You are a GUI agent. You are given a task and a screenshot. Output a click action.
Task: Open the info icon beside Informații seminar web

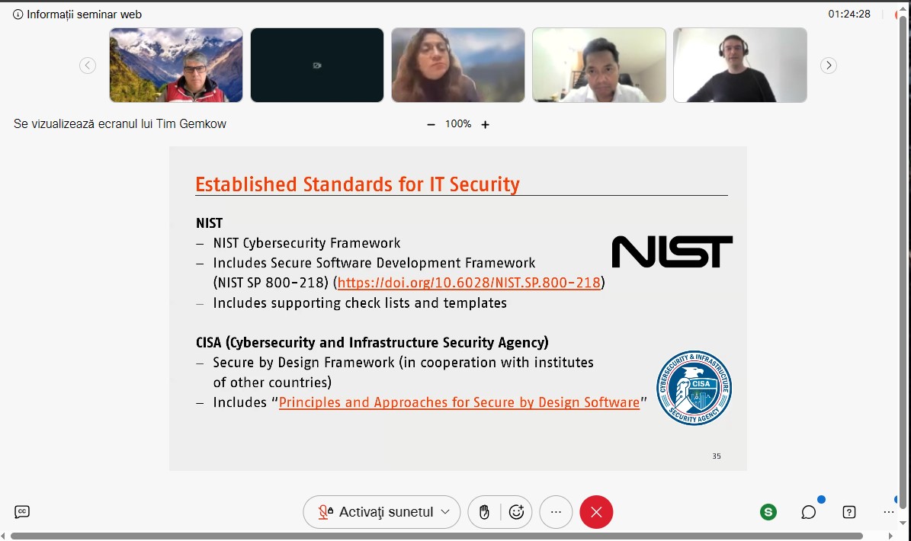coord(18,14)
